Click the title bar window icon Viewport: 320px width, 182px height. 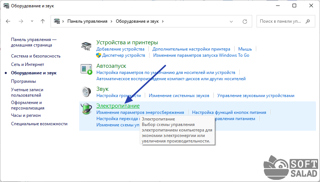tap(6, 6)
